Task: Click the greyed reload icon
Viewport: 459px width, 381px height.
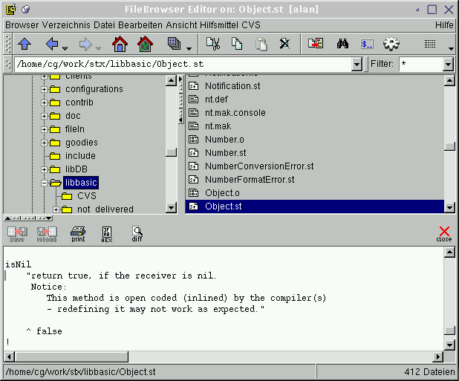Action: [47, 235]
